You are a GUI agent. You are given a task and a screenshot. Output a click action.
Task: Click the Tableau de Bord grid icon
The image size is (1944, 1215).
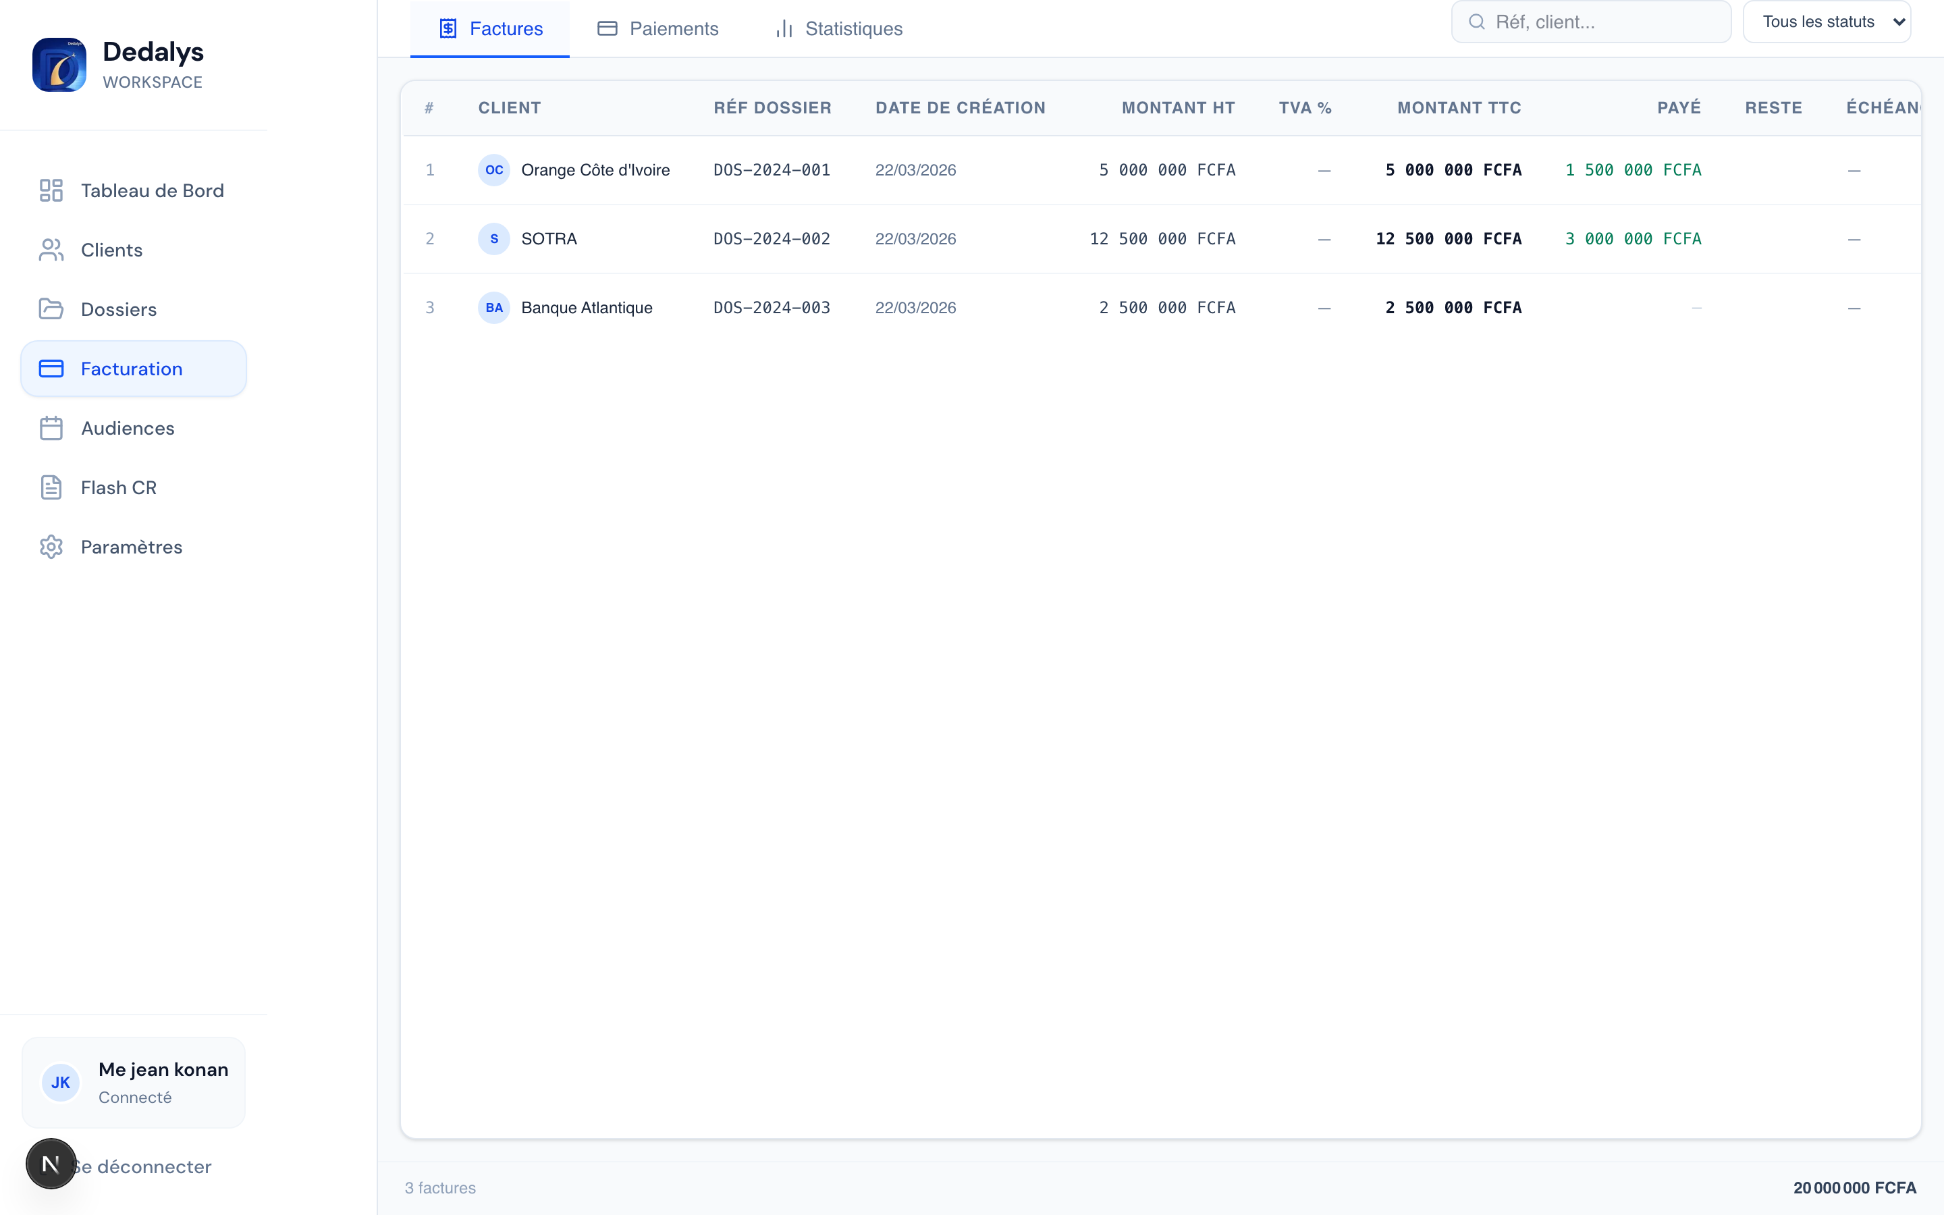pyautogui.click(x=51, y=190)
